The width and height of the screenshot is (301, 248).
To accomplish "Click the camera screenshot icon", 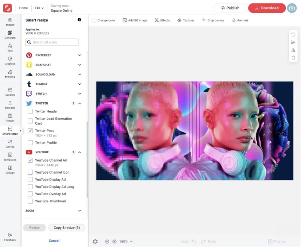I will [292, 8].
